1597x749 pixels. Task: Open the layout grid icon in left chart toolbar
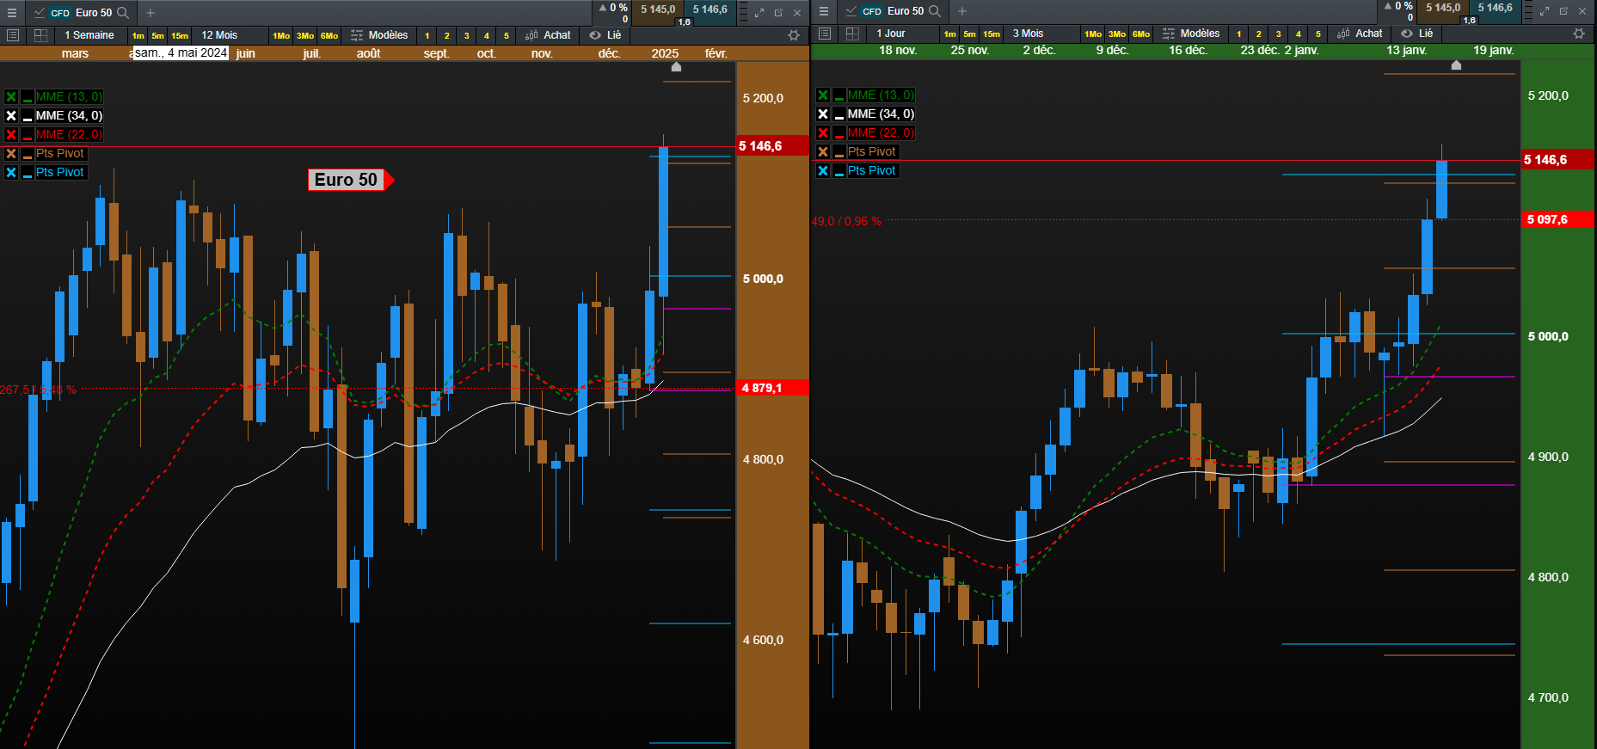40,35
